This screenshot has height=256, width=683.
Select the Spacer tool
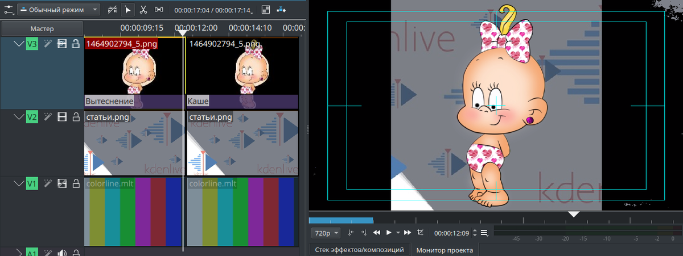[x=159, y=10]
